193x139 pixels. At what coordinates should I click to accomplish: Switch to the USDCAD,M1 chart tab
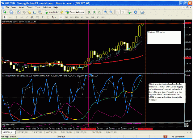point(96,132)
